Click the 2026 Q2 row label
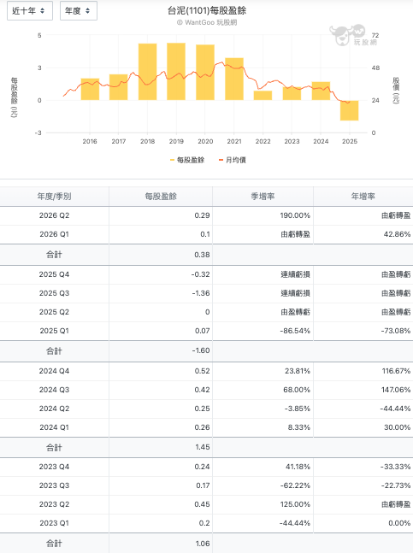413x553 pixels. (x=55, y=215)
